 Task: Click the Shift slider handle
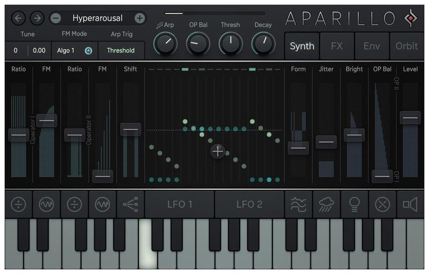click(x=130, y=130)
